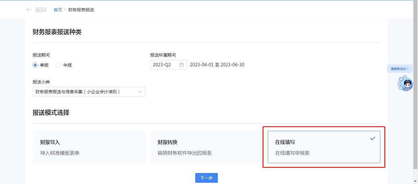Click the 下一步 button
This screenshot has height=184, width=418.
[x=206, y=178]
